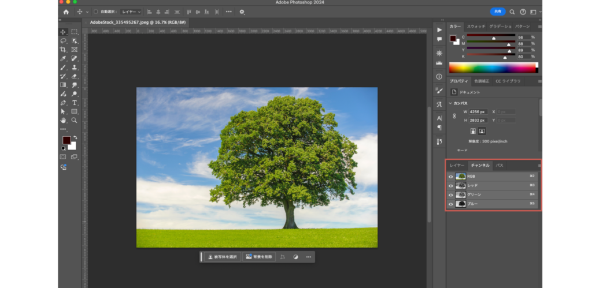The image size is (592, 288).
Task: Select the Type (T) tool
Action: 75,102
